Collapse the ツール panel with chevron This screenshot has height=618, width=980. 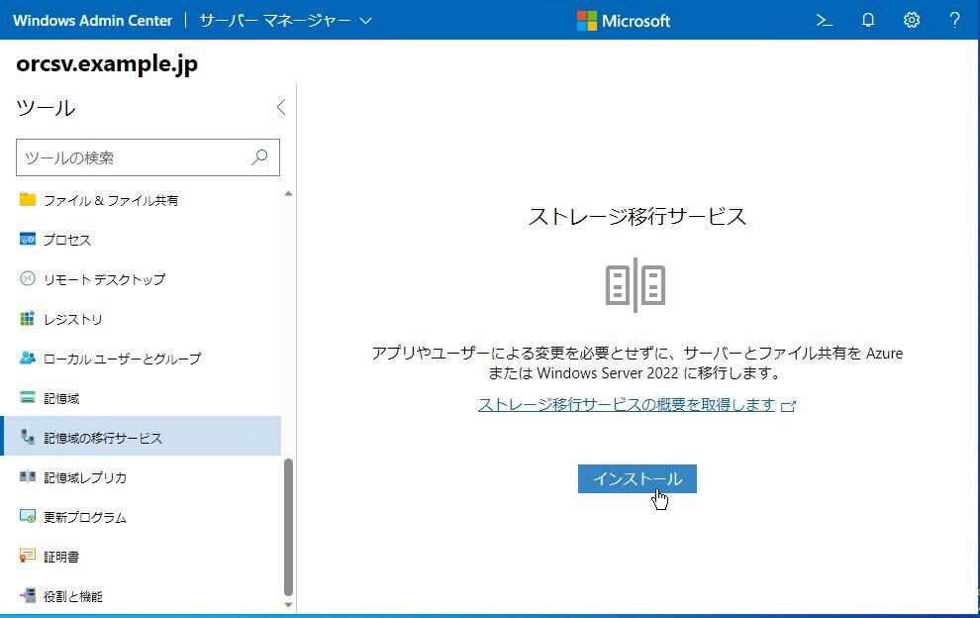click(280, 107)
